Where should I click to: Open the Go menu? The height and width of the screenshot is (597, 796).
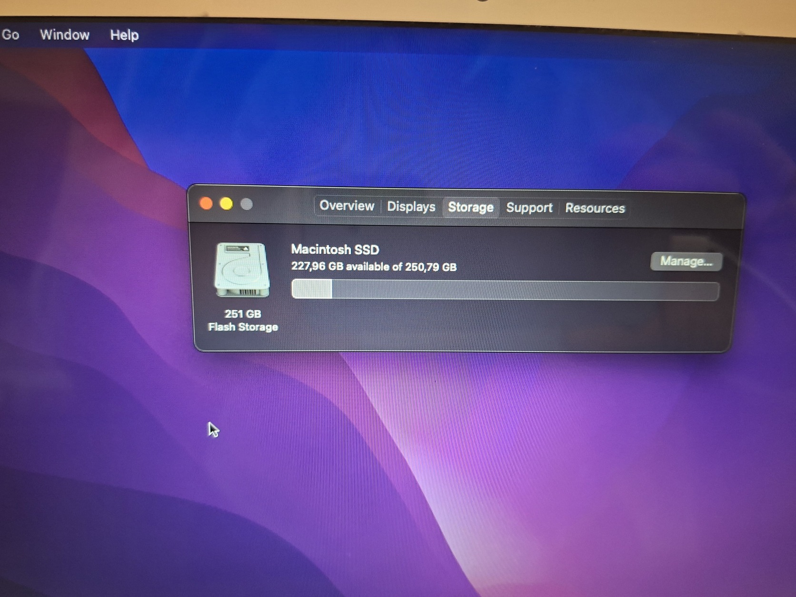click(x=10, y=35)
